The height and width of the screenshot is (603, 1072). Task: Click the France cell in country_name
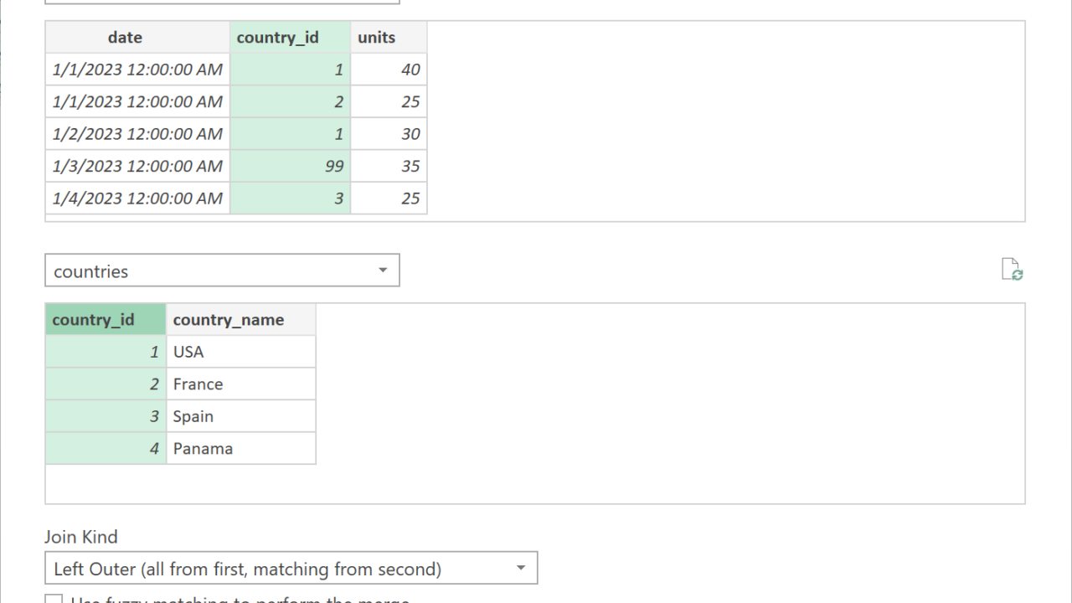point(240,384)
